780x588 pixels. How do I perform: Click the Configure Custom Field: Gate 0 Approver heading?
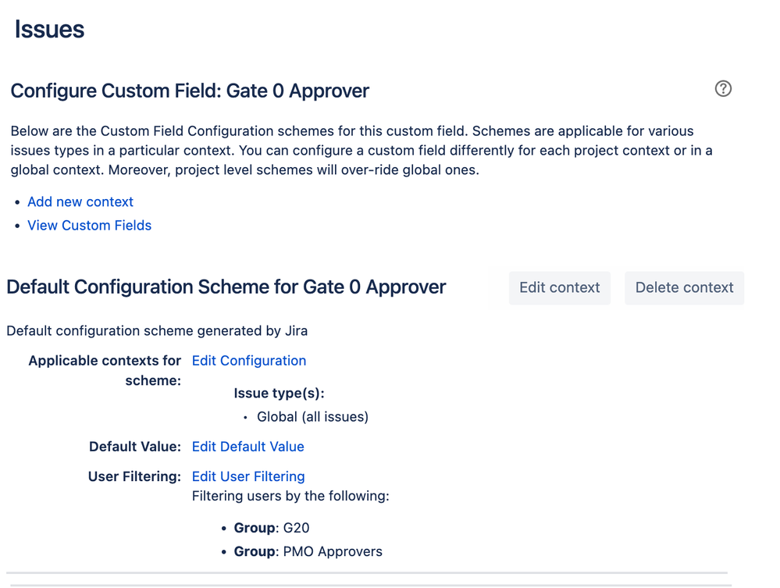[x=190, y=91]
